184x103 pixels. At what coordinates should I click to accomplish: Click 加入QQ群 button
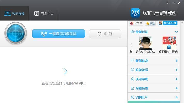pyautogui.click(x=168, y=23)
